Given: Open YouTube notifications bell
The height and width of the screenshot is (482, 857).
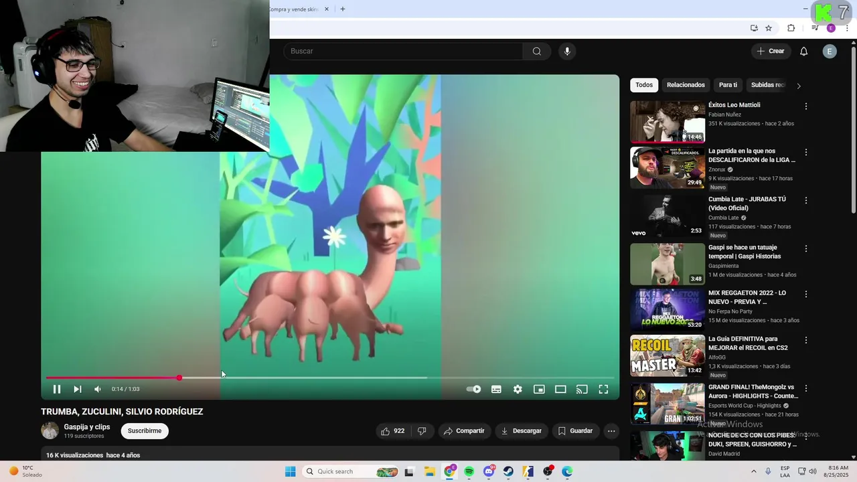Looking at the screenshot, I should point(804,51).
